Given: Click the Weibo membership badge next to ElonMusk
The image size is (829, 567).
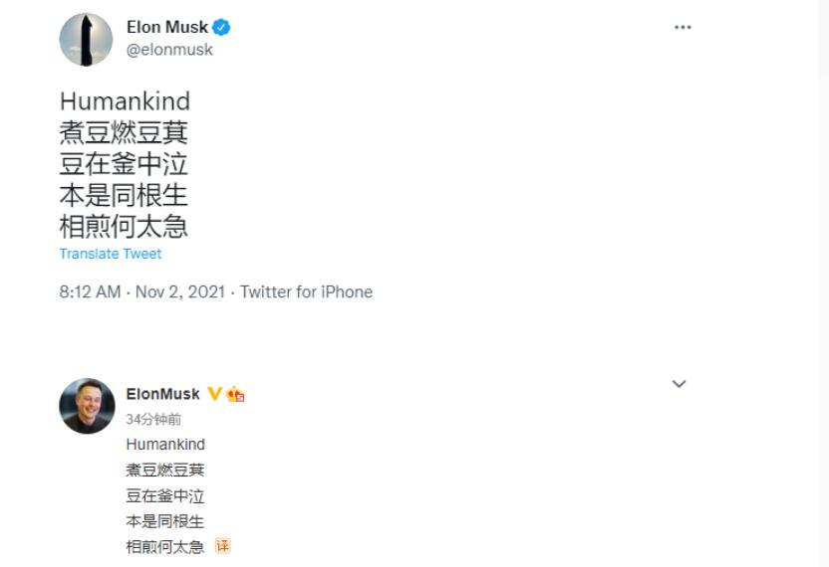Looking at the screenshot, I should [235, 394].
